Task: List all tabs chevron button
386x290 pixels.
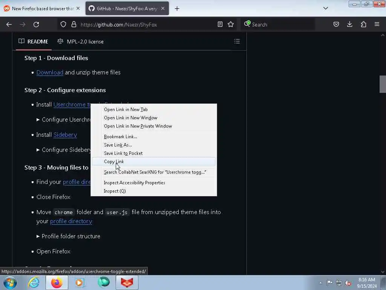Action: click(x=325, y=8)
